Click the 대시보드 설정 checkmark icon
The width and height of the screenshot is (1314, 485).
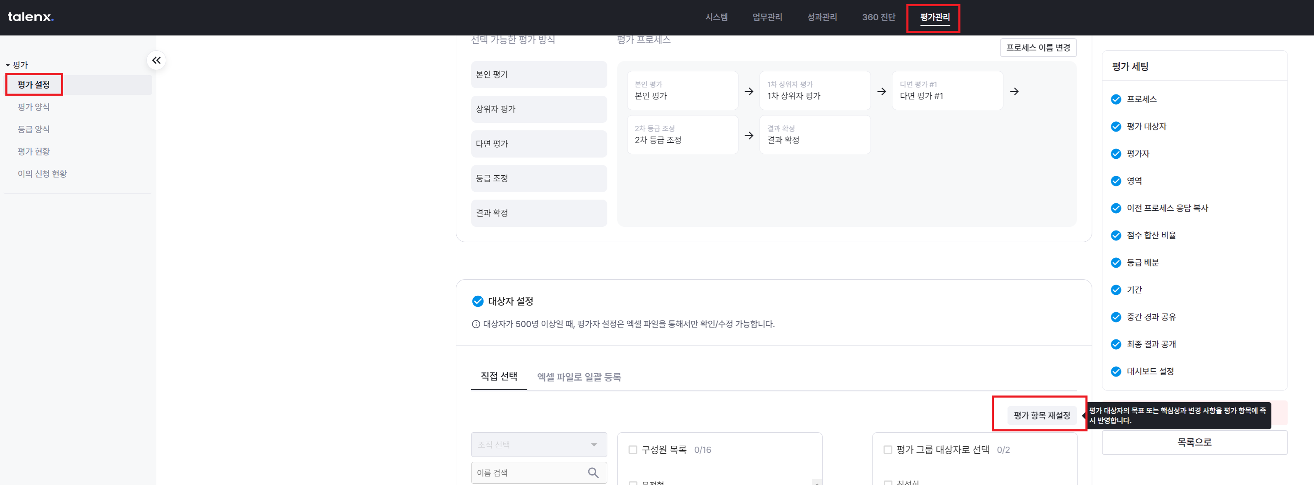point(1116,371)
